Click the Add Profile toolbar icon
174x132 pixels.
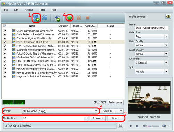(57, 18)
